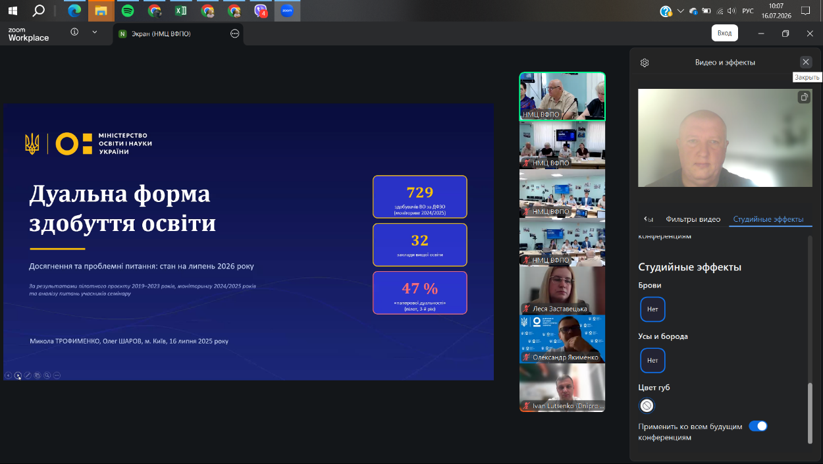Switch input language РУС
Screen dimensions: 823x464
[x=747, y=11]
